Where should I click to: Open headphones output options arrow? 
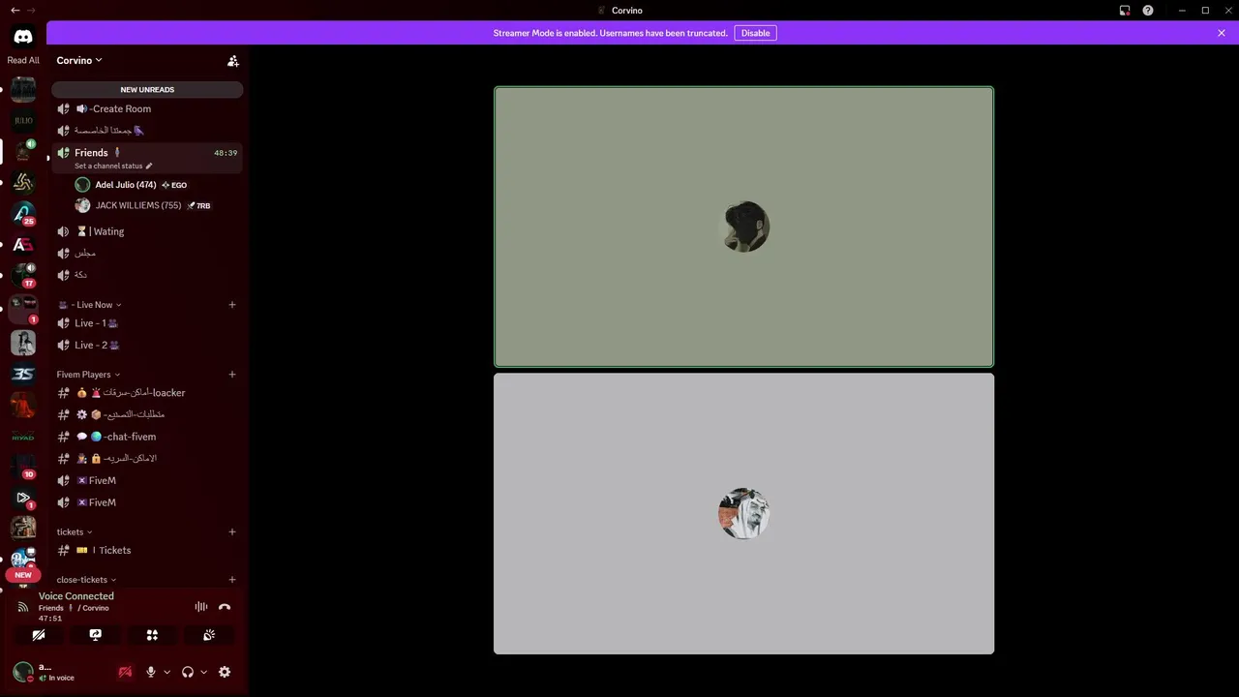(203, 672)
